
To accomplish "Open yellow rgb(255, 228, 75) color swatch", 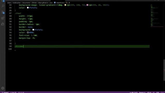I will 65,5.
